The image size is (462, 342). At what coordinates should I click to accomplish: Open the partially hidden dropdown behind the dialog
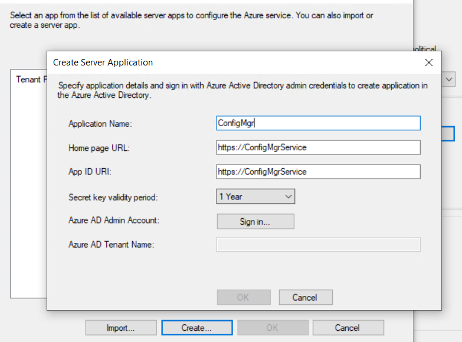pos(448,78)
